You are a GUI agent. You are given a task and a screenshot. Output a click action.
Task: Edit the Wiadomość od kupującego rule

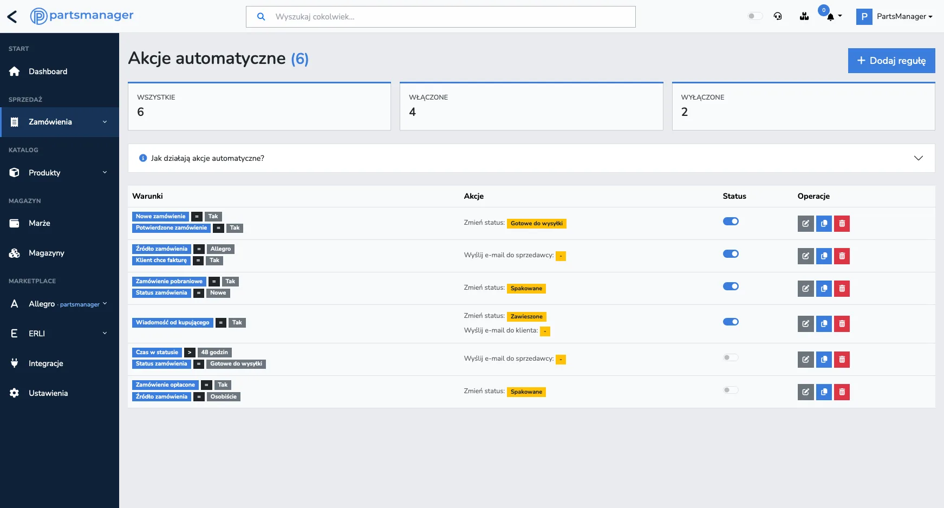(x=805, y=323)
